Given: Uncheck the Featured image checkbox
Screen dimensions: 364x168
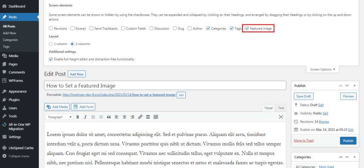Looking at the screenshot, I should click(x=247, y=28).
